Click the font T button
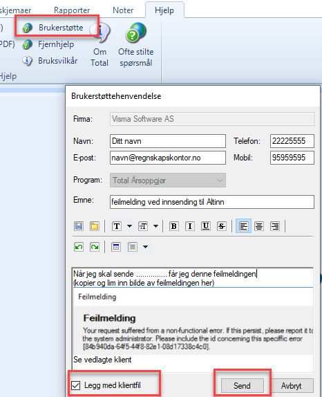322x397 pixels. (117, 226)
